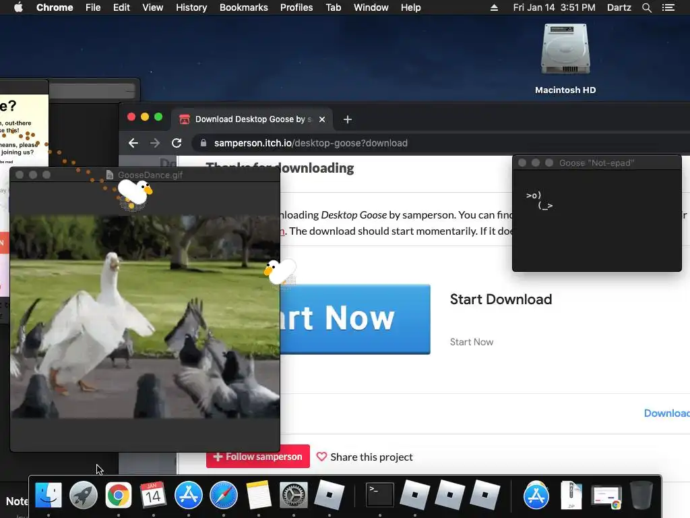
Task: Open the Notification Center list icon
Action: point(668,7)
